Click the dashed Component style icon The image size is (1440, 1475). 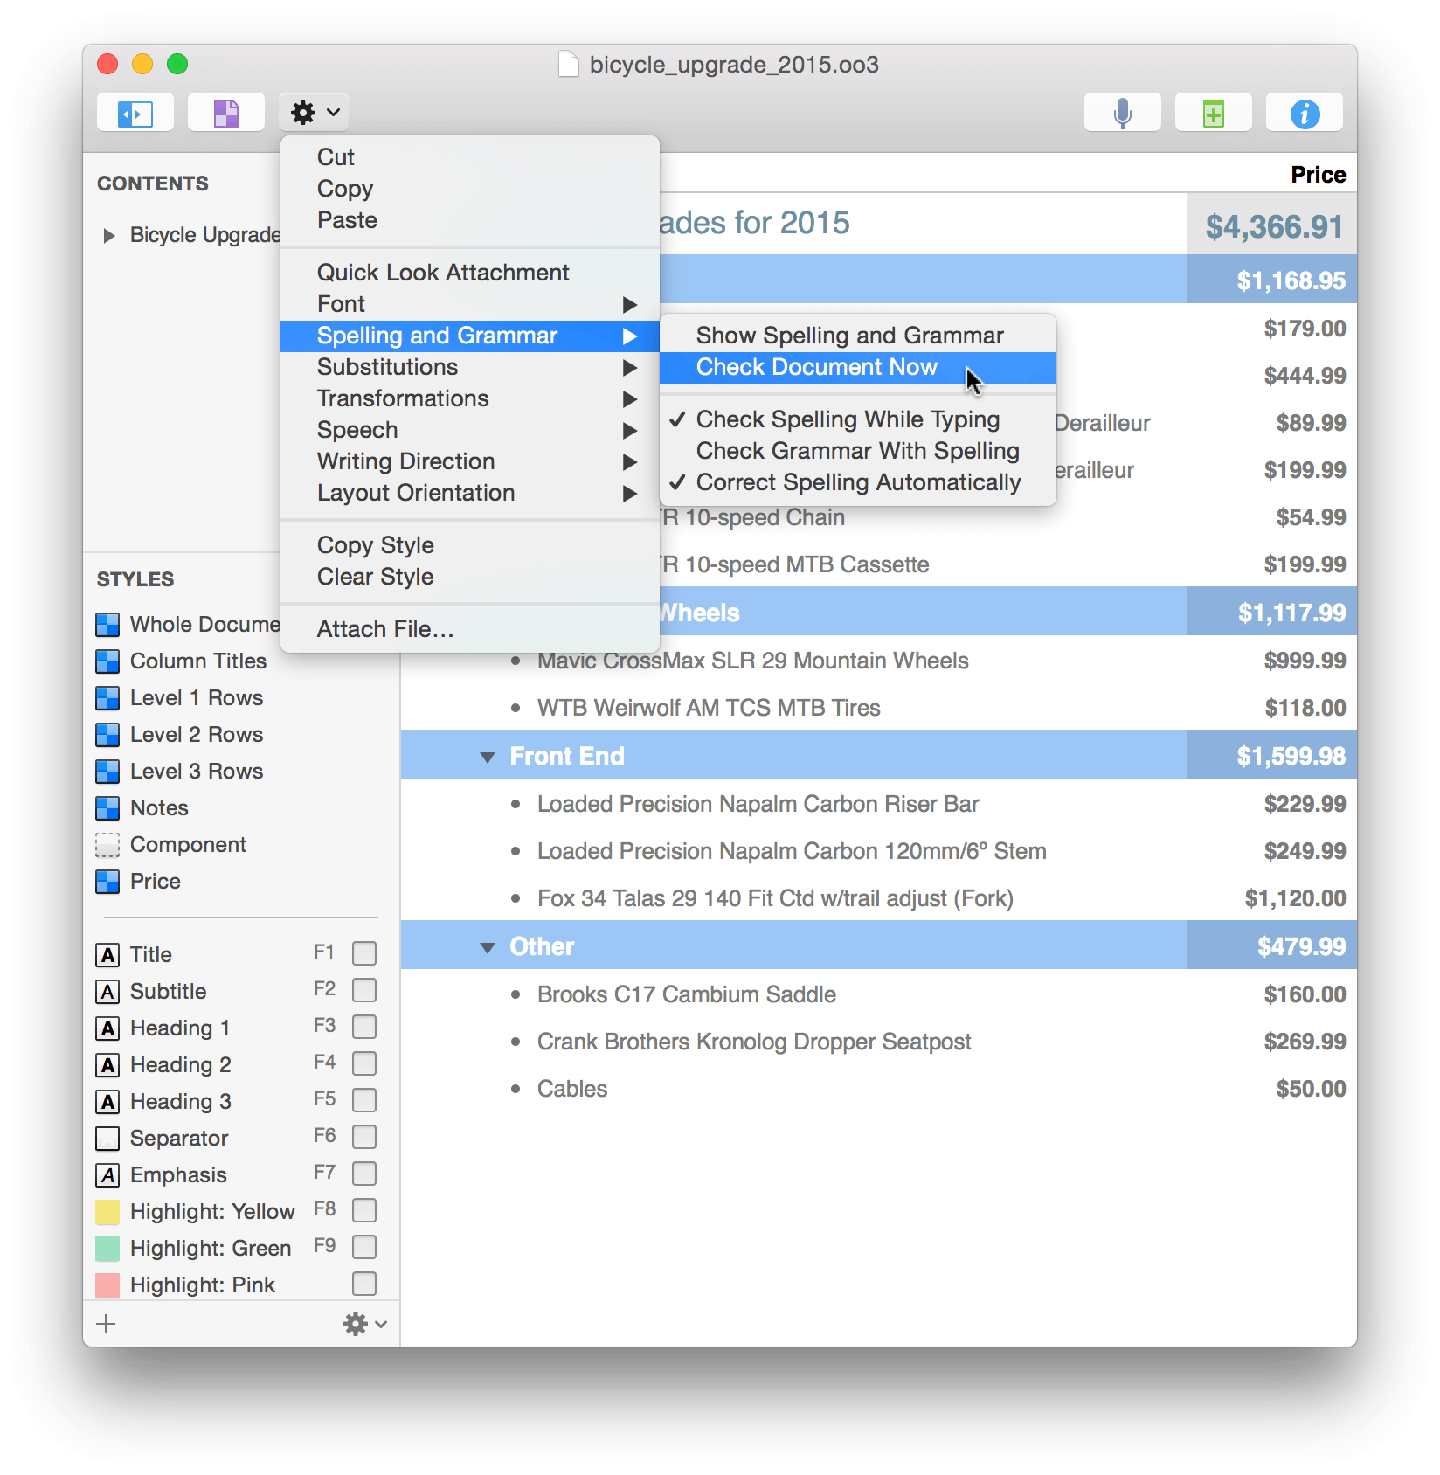pos(107,845)
